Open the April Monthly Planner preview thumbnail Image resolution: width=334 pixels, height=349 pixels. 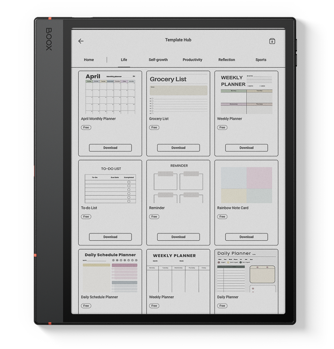[110, 93]
